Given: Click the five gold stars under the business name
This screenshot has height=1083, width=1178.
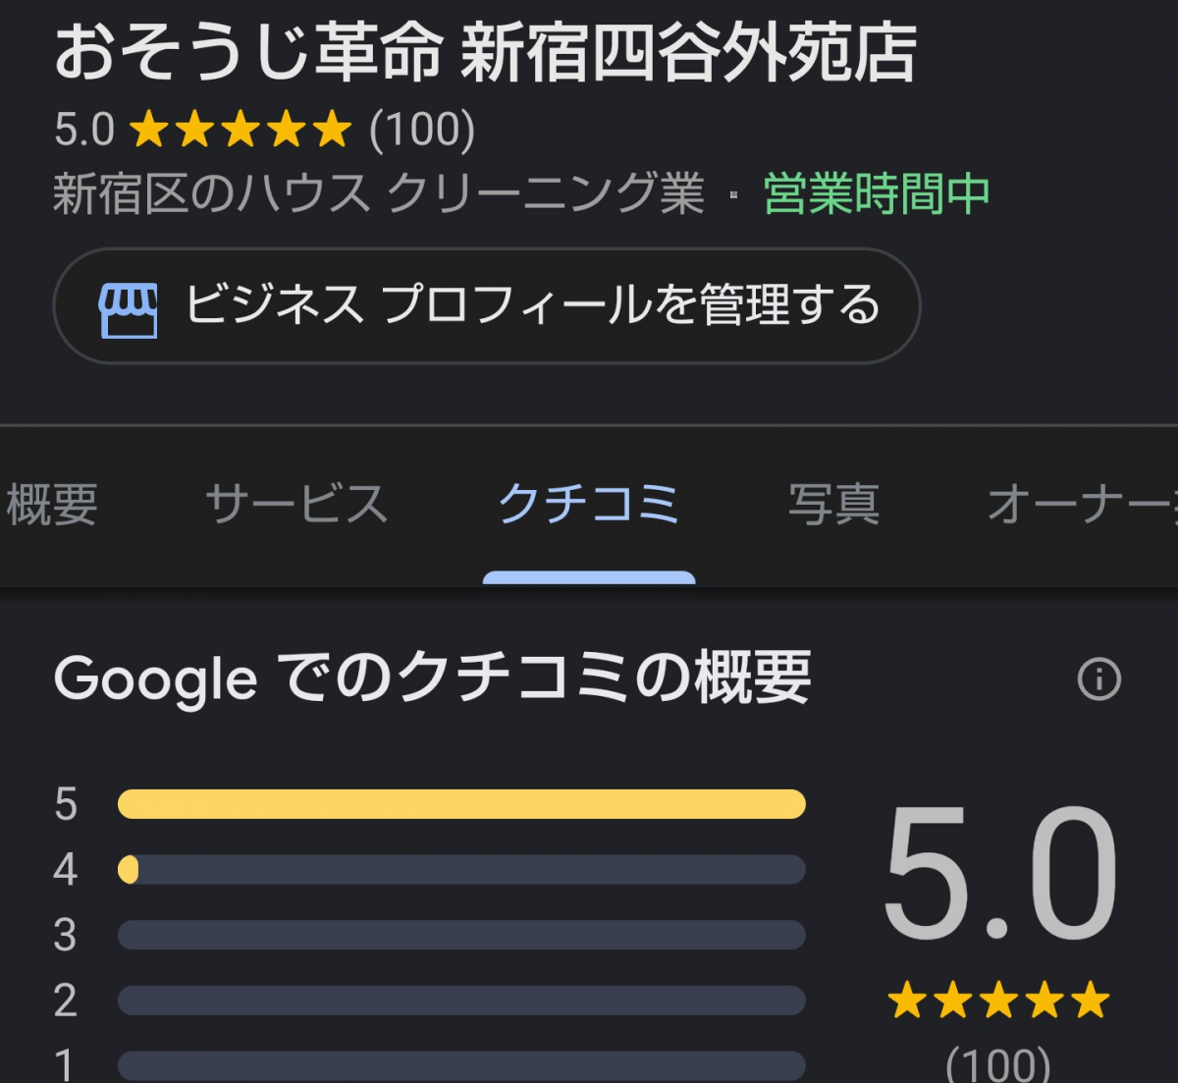Looking at the screenshot, I should (241, 130).
